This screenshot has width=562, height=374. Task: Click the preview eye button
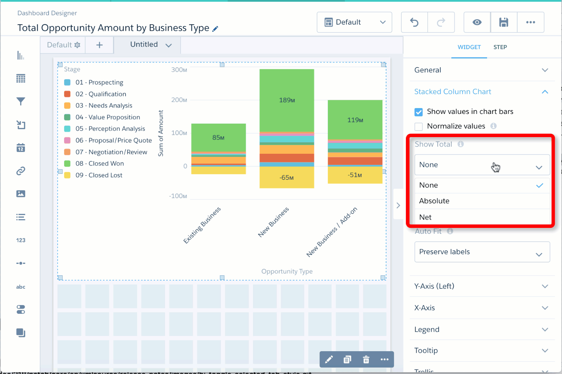(477, 22)
